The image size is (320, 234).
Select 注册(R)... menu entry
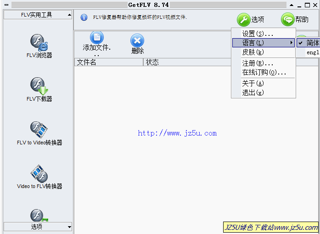(264, 63)
